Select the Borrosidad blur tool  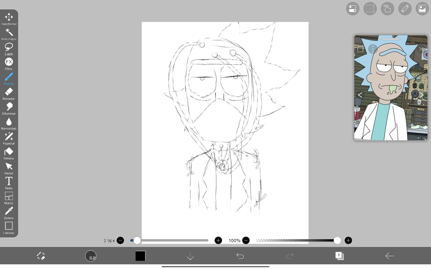tap(9, 124)
